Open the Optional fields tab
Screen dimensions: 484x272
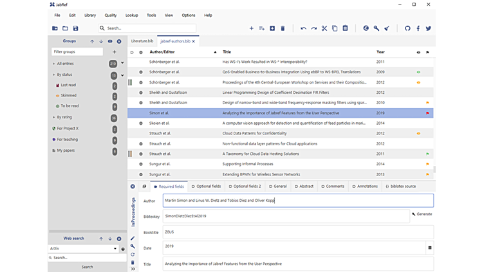click(x=206, y=186)
